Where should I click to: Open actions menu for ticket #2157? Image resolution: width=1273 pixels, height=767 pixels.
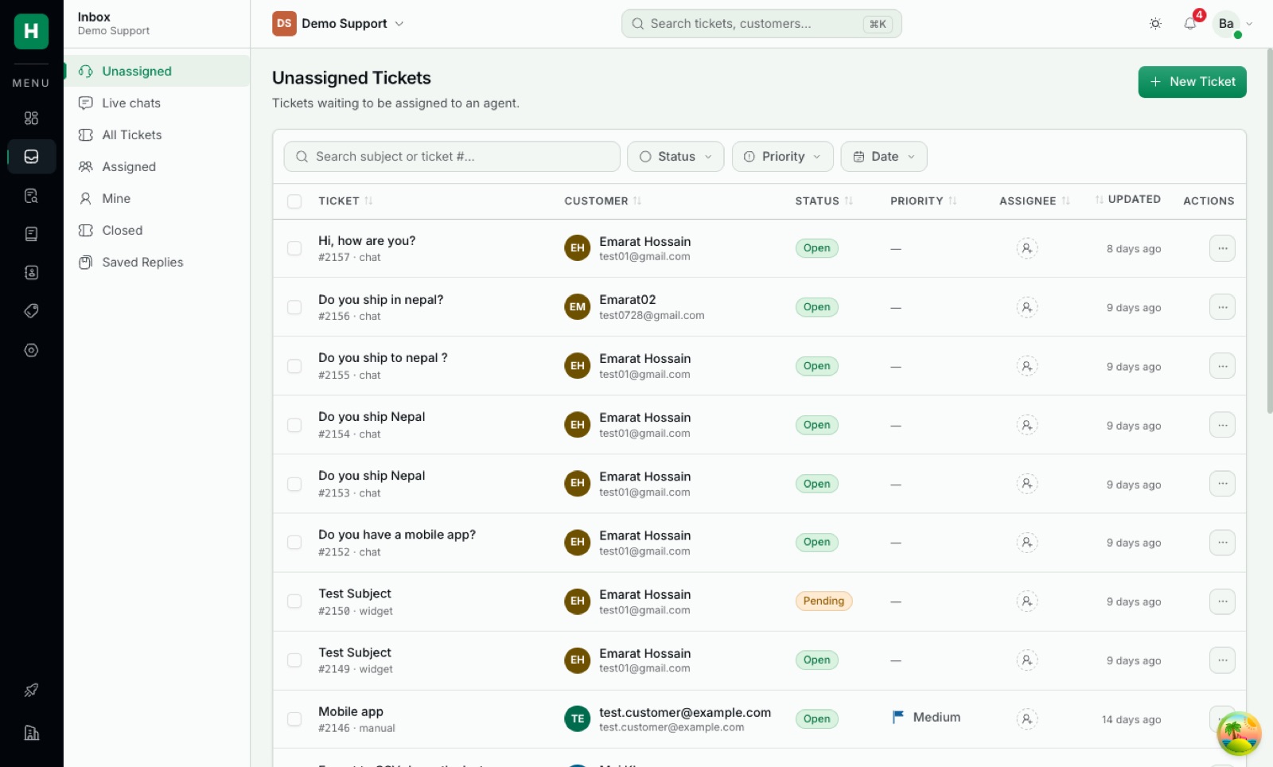1222,248
